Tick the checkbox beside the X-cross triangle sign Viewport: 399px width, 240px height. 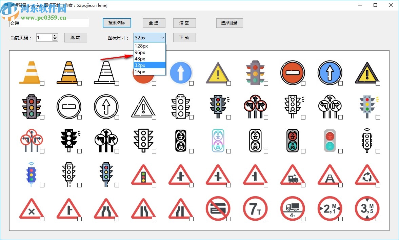coord(42,219)
